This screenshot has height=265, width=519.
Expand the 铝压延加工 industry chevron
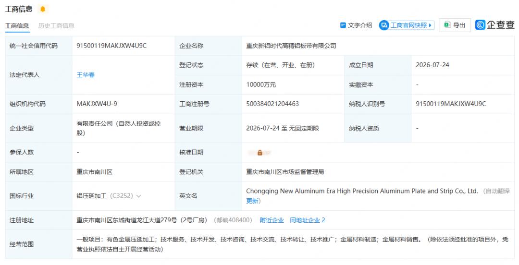pos(139,196)
